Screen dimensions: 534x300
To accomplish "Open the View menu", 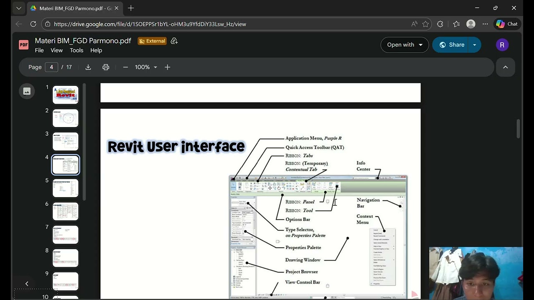I will tap(57, 50).
